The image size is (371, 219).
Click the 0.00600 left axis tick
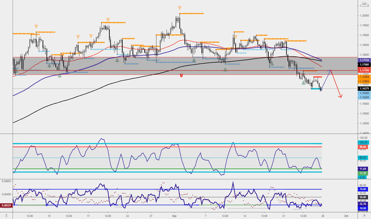pos(6,181)
